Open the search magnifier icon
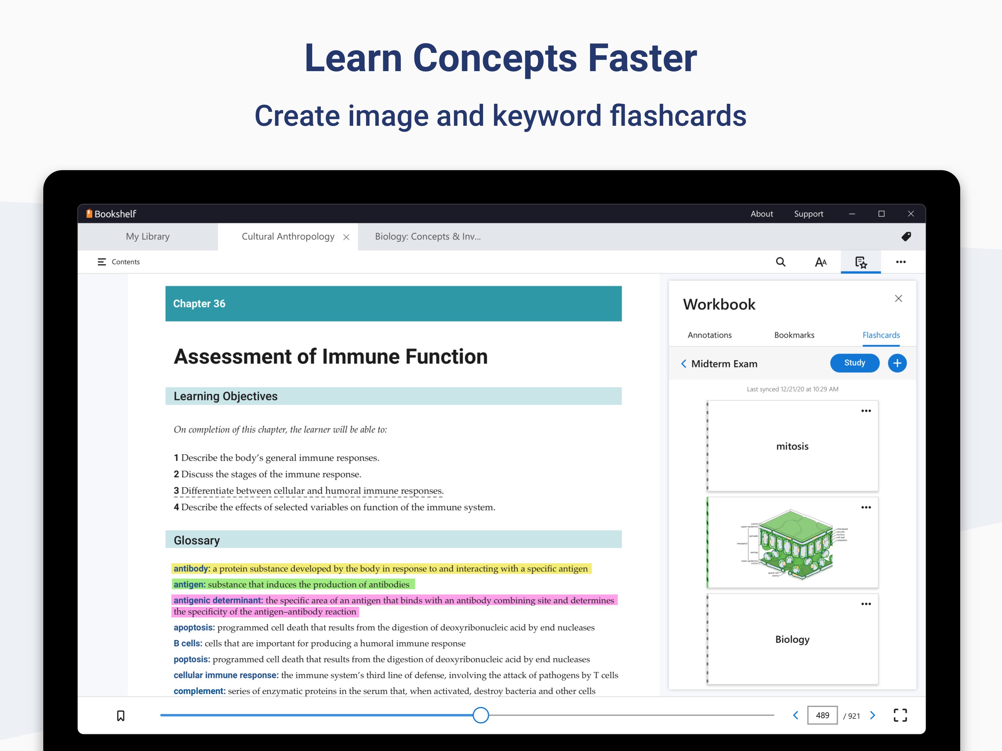1002x751 pixels. [x=780, y=262]
